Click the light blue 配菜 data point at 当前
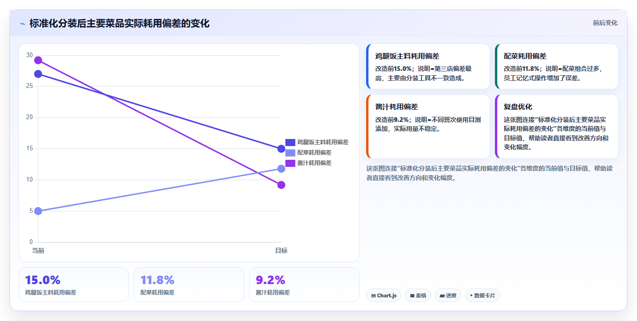This screenshot has height=321, width=637. (38, 211)
